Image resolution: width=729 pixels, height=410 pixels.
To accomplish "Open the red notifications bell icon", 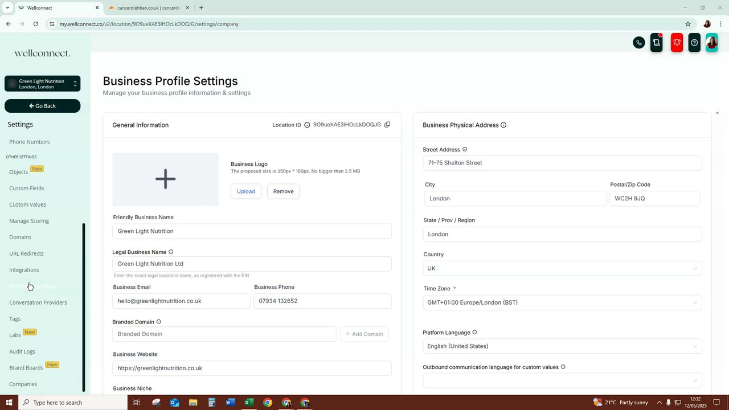I will 677,43.
